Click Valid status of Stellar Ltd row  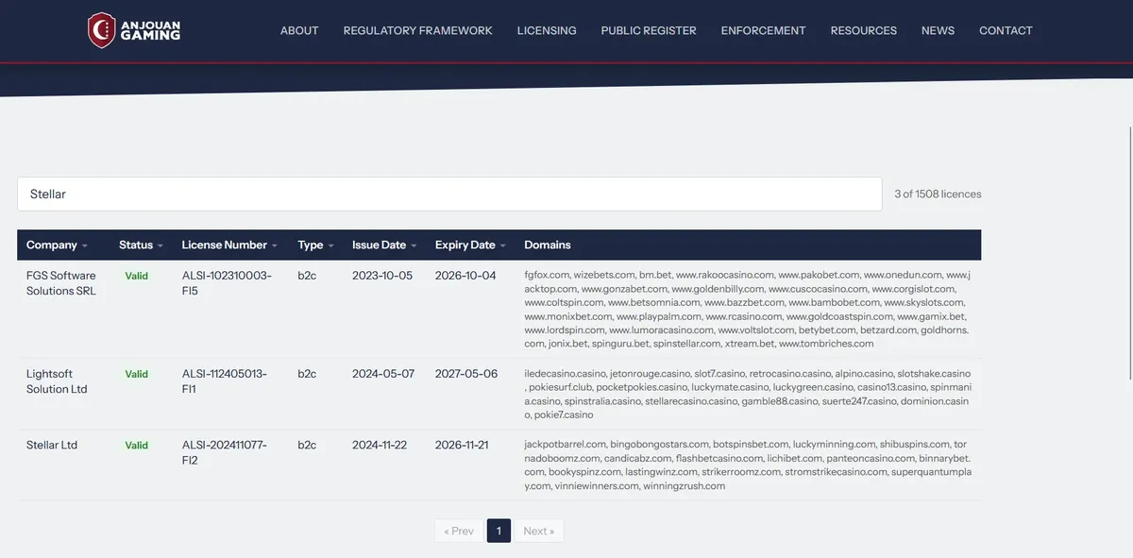point(137,446)
